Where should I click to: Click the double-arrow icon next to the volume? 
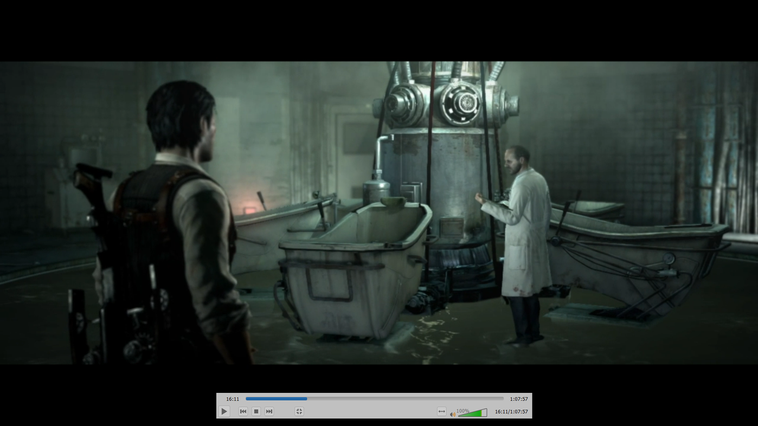point(441,411)
